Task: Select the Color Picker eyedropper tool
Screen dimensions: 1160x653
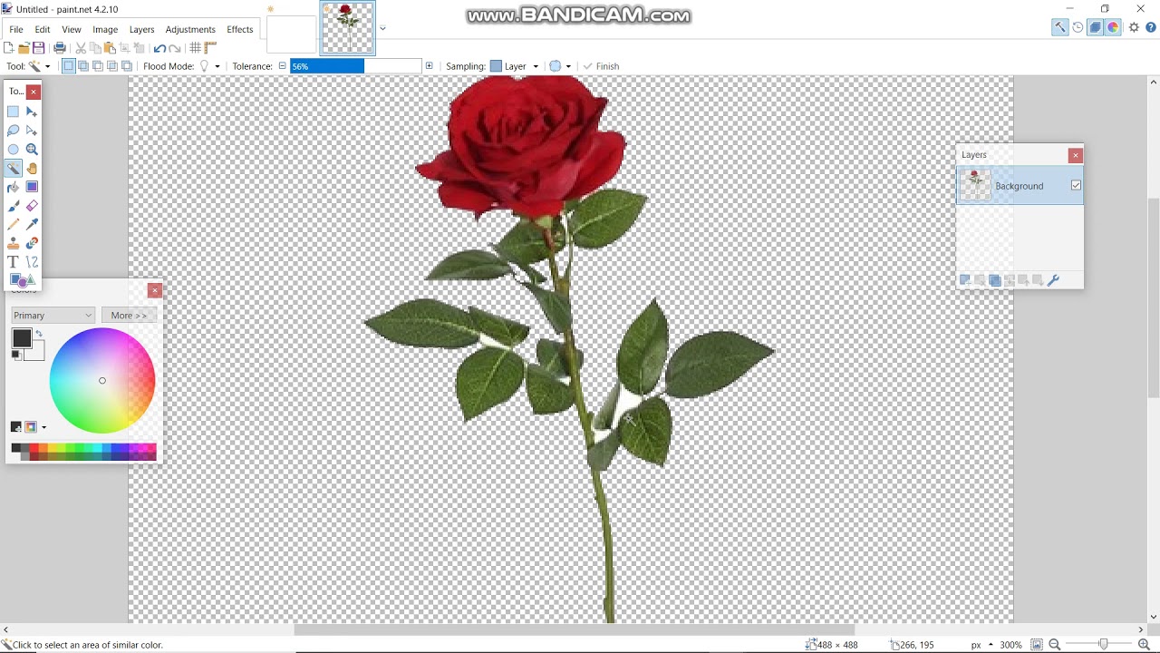Action: pos(32,224)
